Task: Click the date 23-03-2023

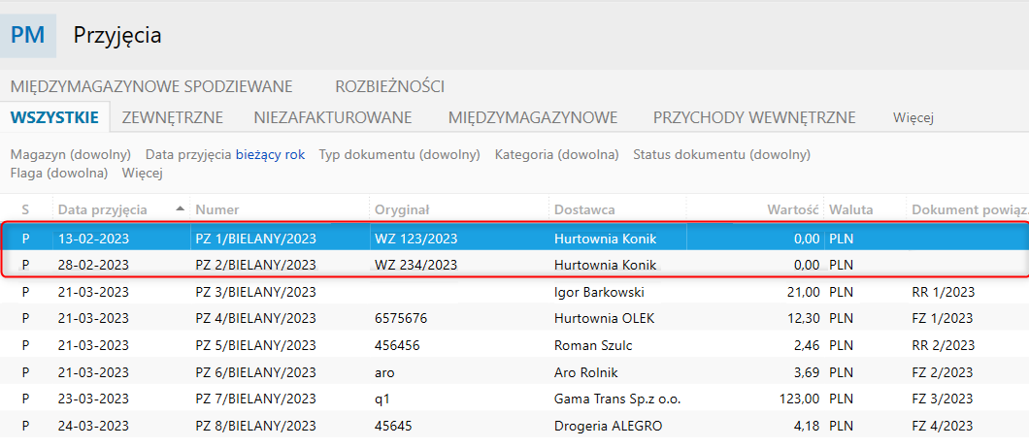Action: 93,399
